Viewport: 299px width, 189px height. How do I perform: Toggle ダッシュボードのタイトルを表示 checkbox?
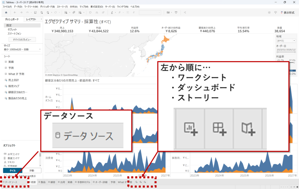pos(6,176)
